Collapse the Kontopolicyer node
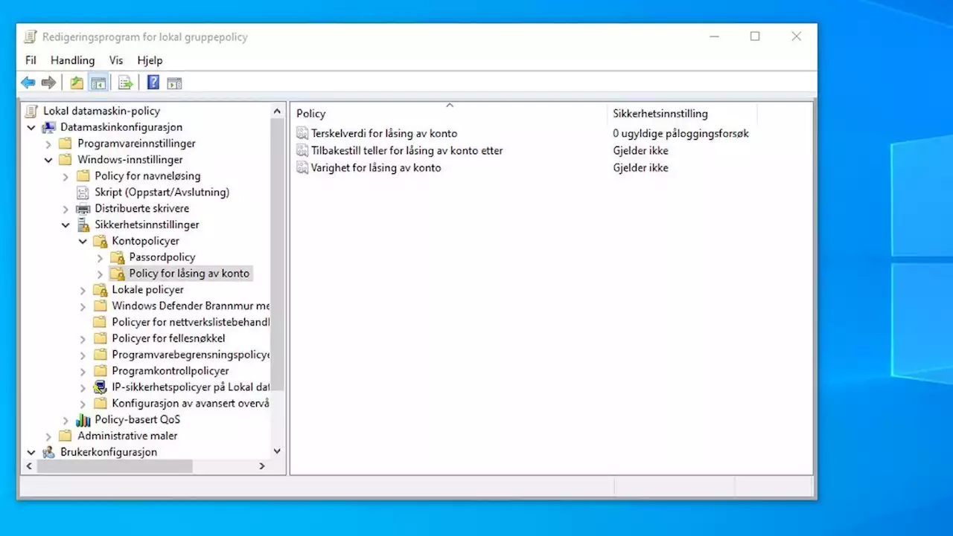This screenshot has height=536, width=953. (83, 241)
